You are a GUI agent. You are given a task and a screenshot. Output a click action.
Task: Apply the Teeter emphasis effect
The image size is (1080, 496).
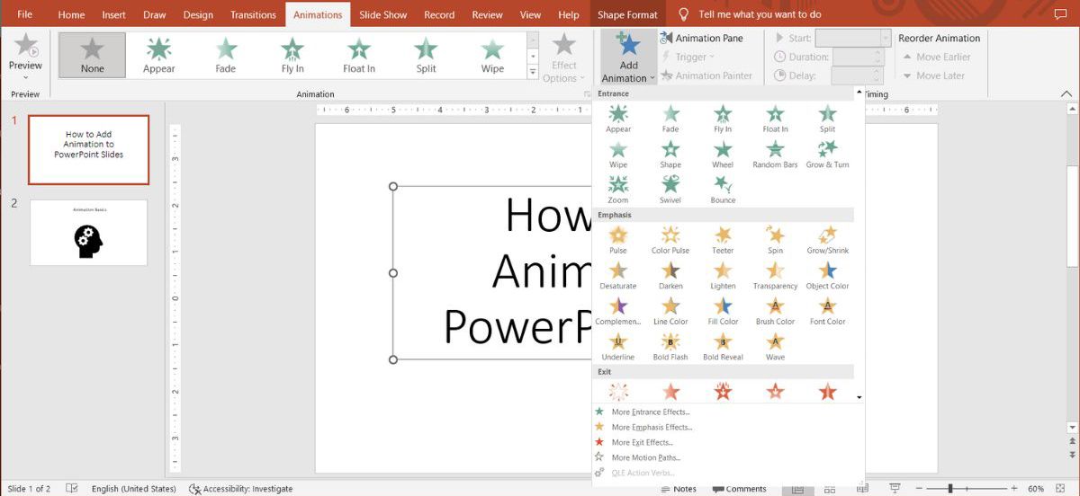(723, 240)
